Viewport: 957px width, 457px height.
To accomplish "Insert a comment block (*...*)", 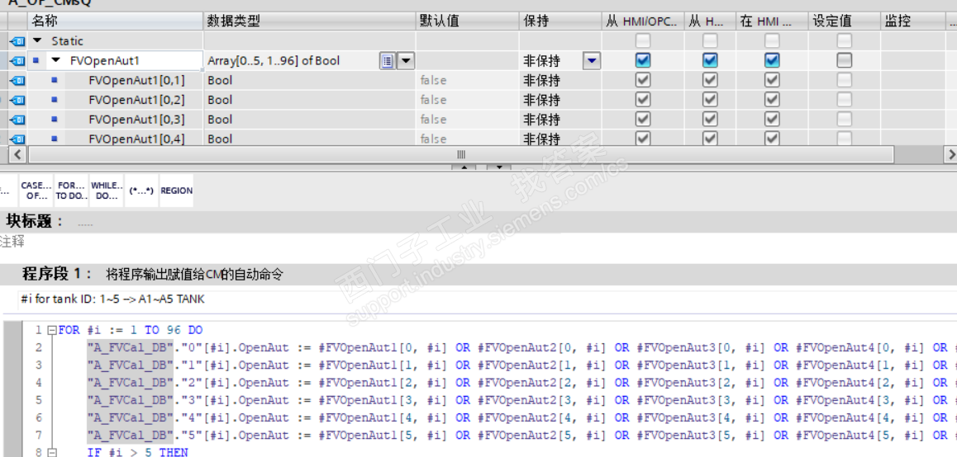I will (141, 191).
